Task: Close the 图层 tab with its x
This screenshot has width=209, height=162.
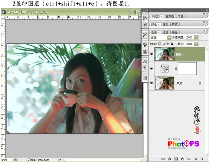Action: (159, 33)
